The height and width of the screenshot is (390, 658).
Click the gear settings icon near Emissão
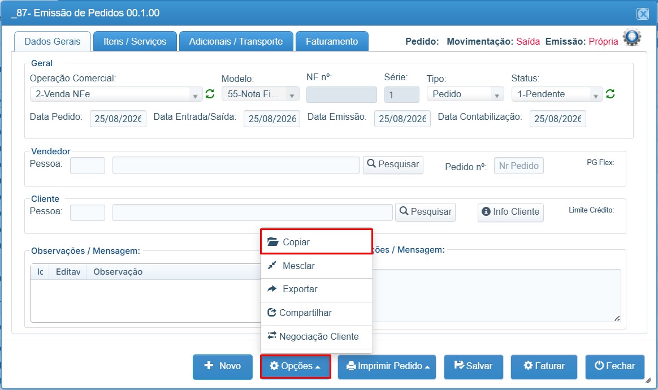pos(631,37)
